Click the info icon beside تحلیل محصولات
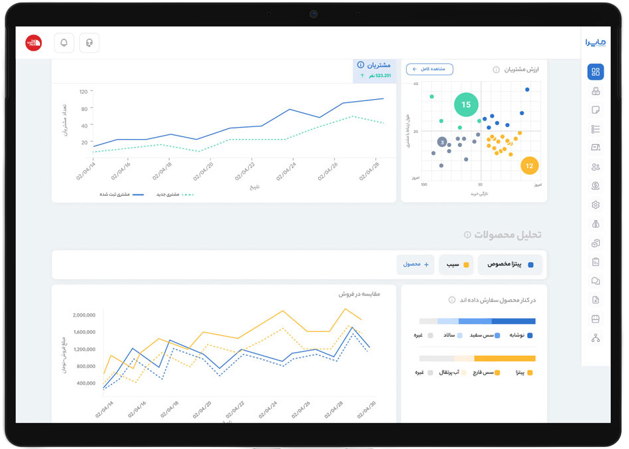Image resolution: width=629 pixels, height=449 pixels. (x=467, y=235)
